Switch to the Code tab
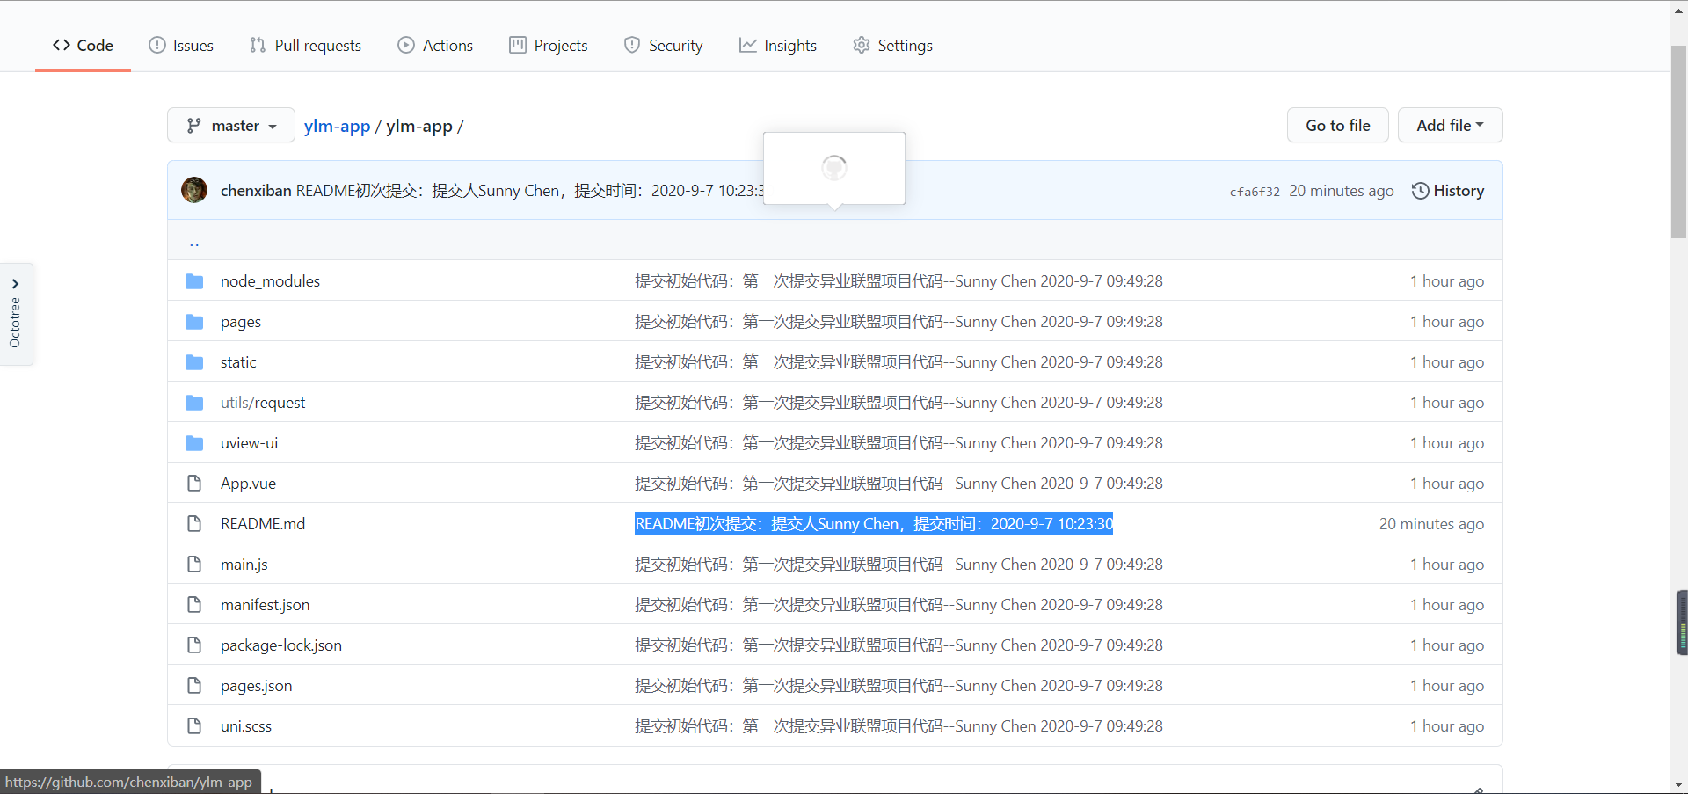The width and height of the screenshot is (1688, 794). point(82,45)
